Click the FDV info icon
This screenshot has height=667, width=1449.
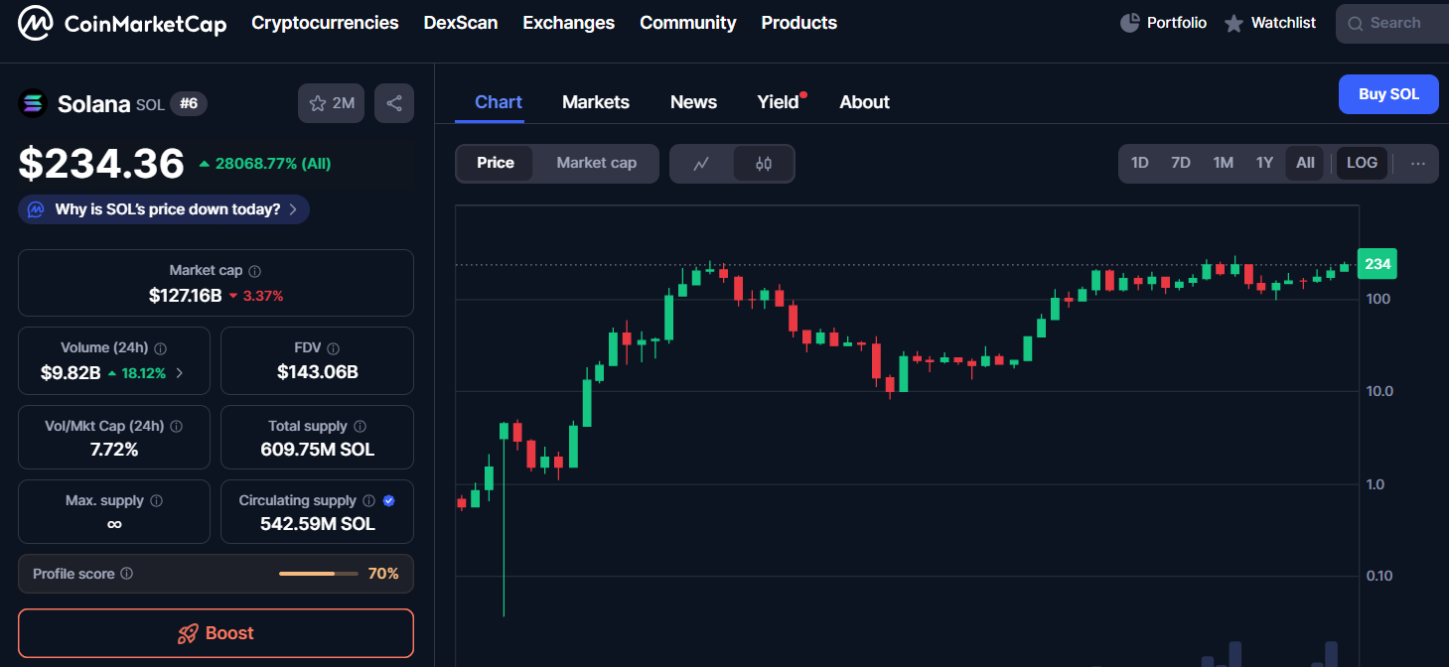coord(333,349)
